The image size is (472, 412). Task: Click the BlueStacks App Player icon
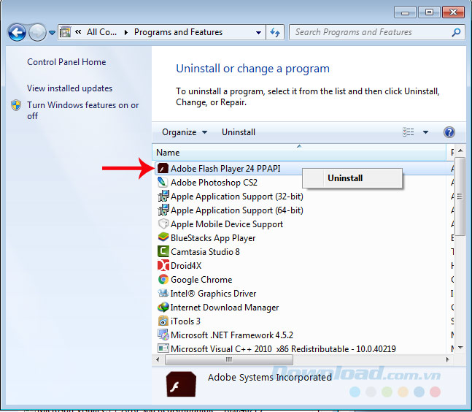coord(163,237)
